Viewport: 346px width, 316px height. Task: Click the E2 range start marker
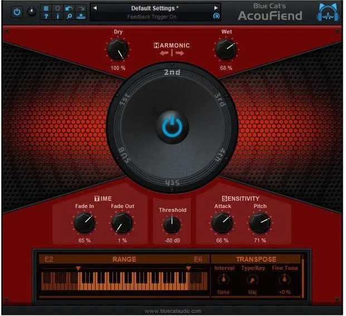[79, 269]
